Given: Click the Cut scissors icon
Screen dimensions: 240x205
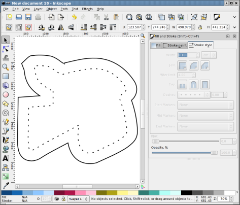Looking at the screenshot, I should pos(107,17).
